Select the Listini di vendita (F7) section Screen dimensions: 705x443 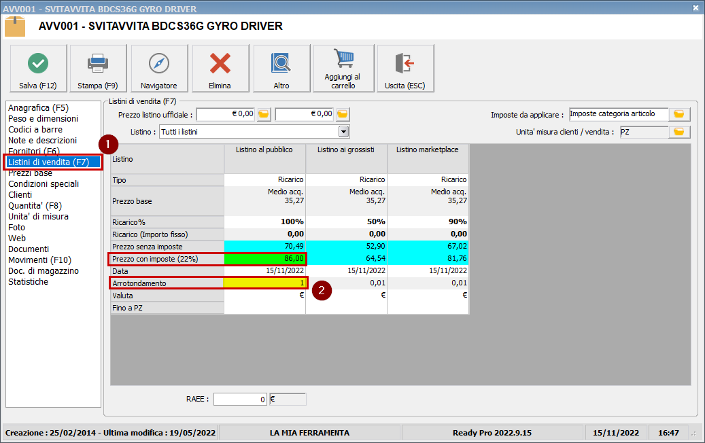click(x=54, y=162)
